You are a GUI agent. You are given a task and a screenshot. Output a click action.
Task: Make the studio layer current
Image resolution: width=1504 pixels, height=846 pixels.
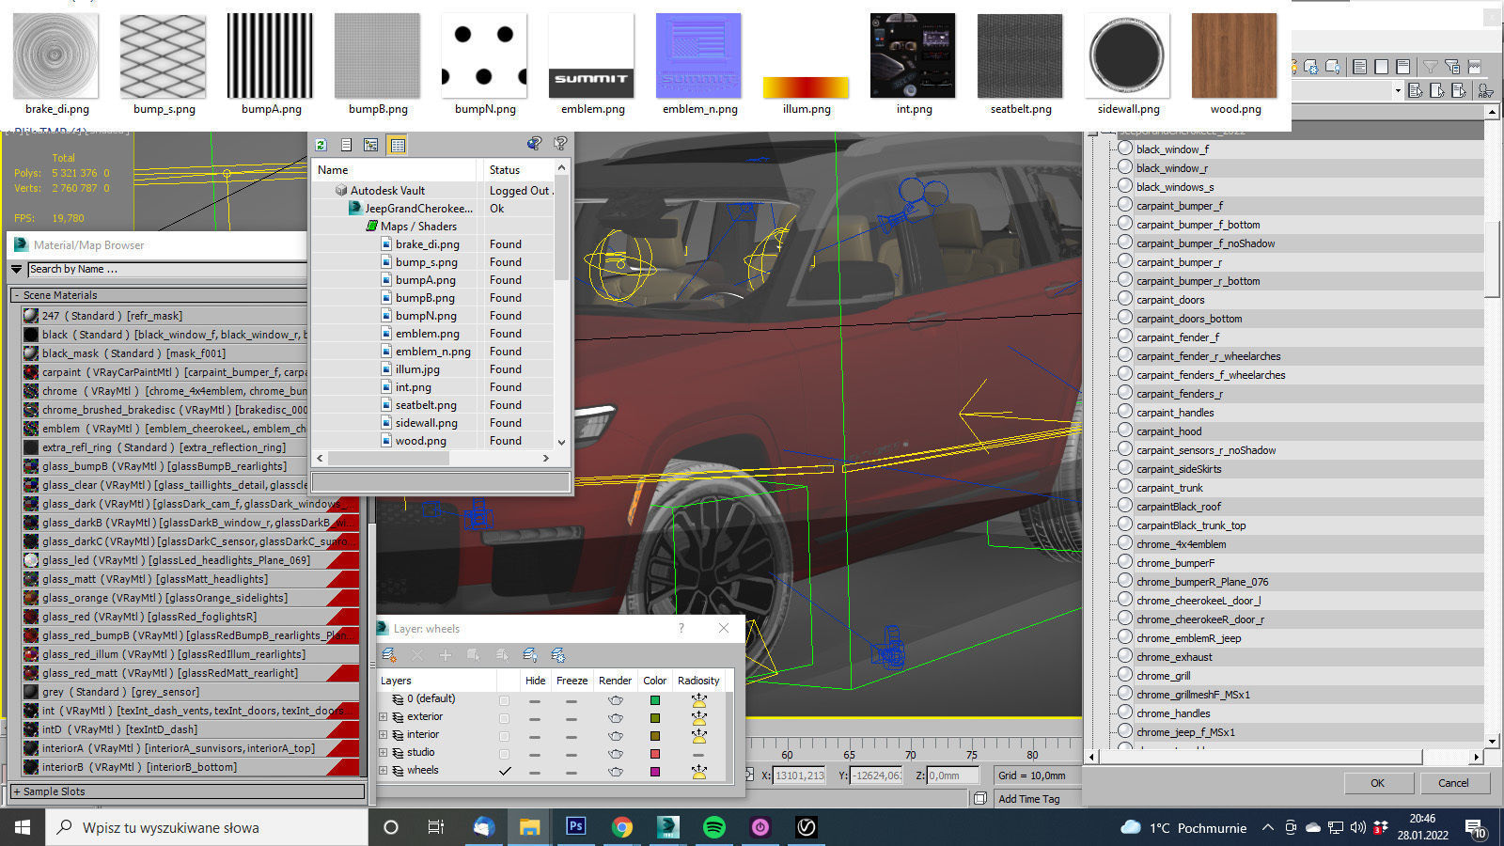505,754
